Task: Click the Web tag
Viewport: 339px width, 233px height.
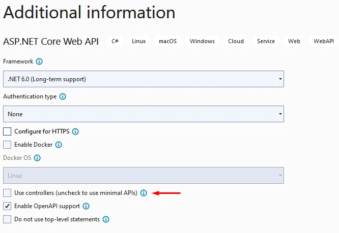Action: pos(294,41)
